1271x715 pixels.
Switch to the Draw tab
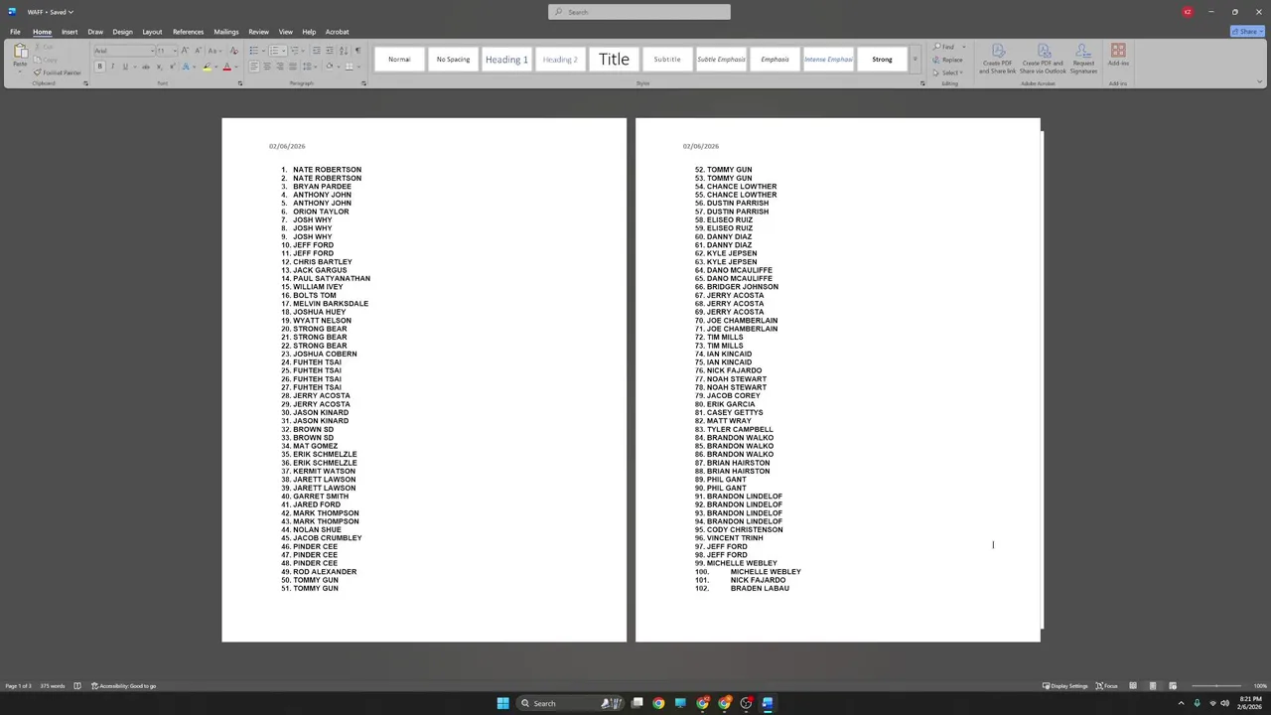(x=95, y=32)
